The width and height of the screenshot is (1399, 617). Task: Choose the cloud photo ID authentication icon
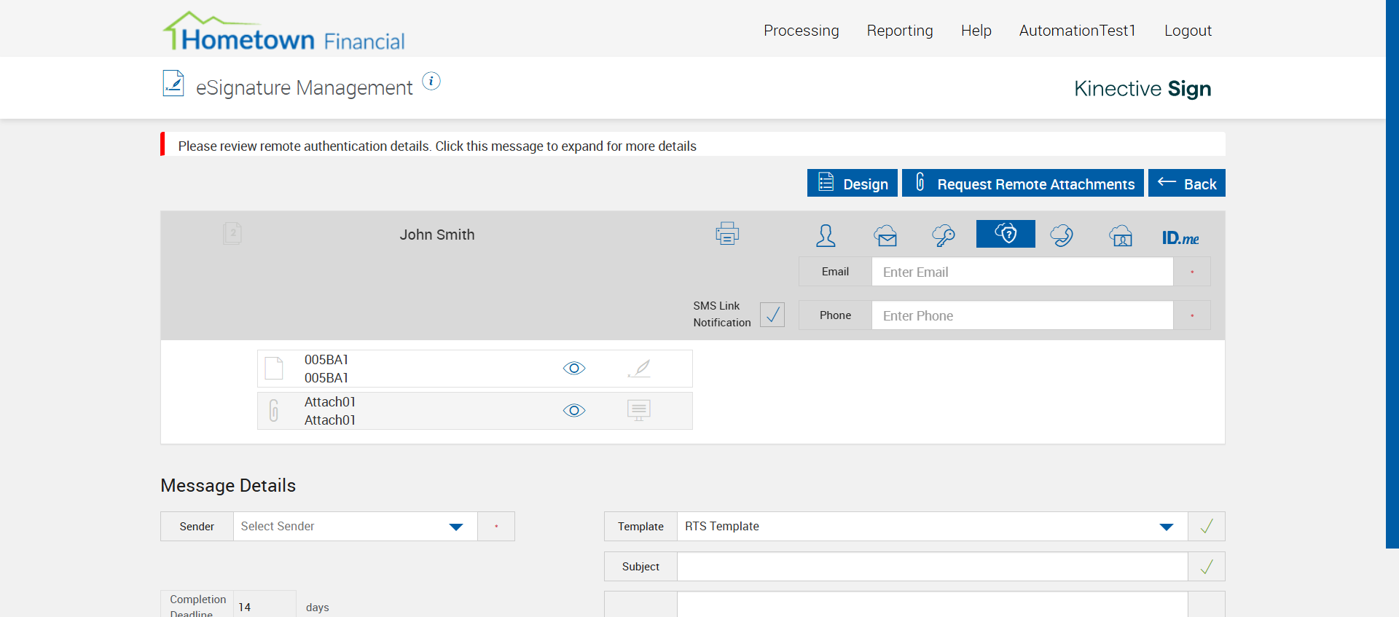[1121, 235]
